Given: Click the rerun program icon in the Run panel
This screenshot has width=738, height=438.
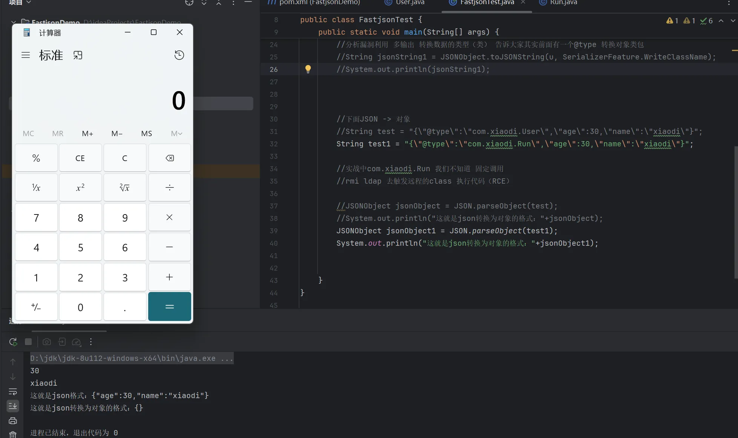Looking at the screenshot, I should (13, 342).
